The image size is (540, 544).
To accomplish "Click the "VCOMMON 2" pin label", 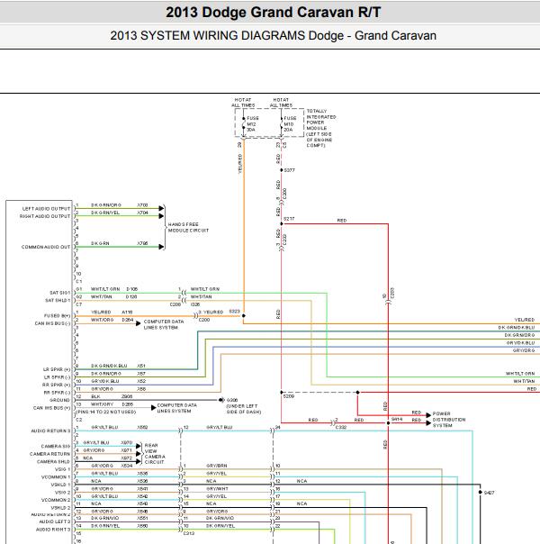I will tap(56, 500).
